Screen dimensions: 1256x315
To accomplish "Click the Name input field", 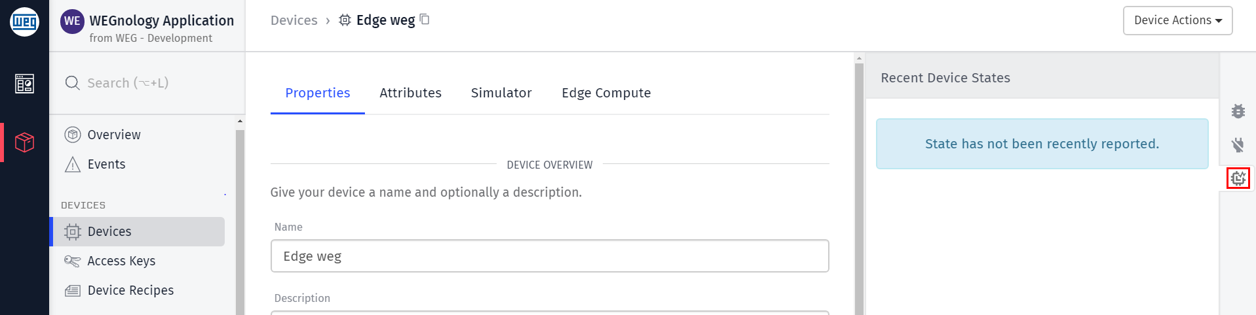I will (550, 256).
